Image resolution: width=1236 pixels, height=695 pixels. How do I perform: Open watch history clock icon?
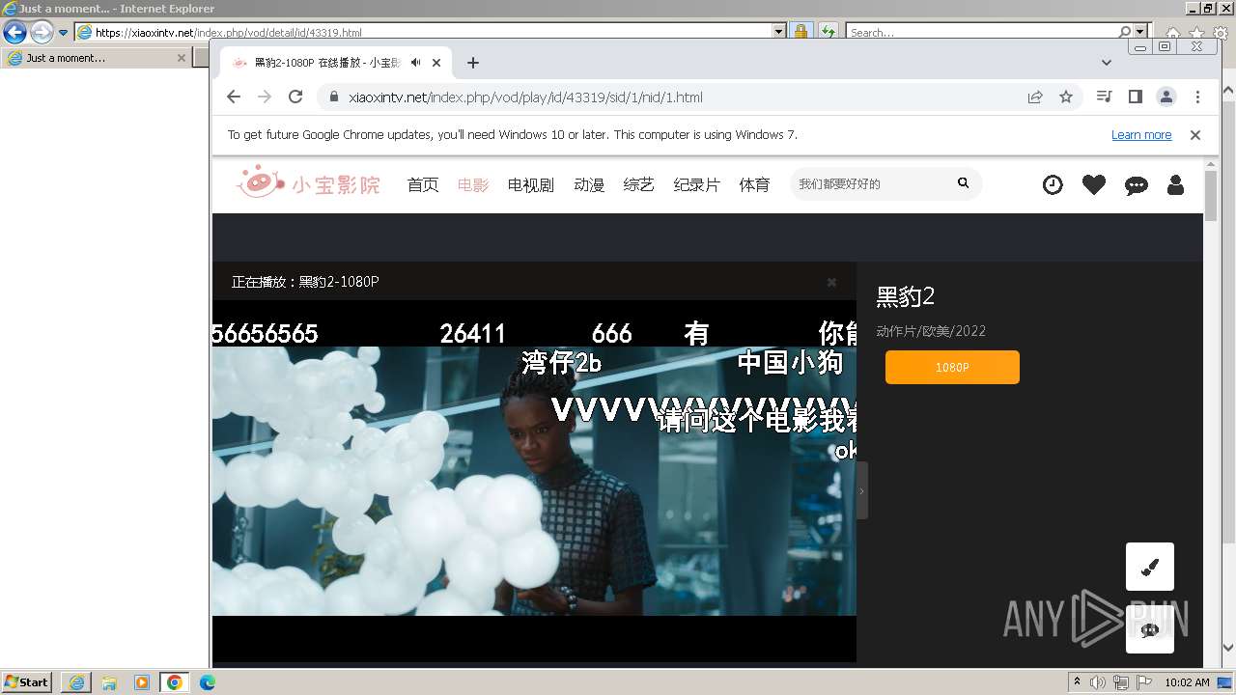pos(1053,184)
